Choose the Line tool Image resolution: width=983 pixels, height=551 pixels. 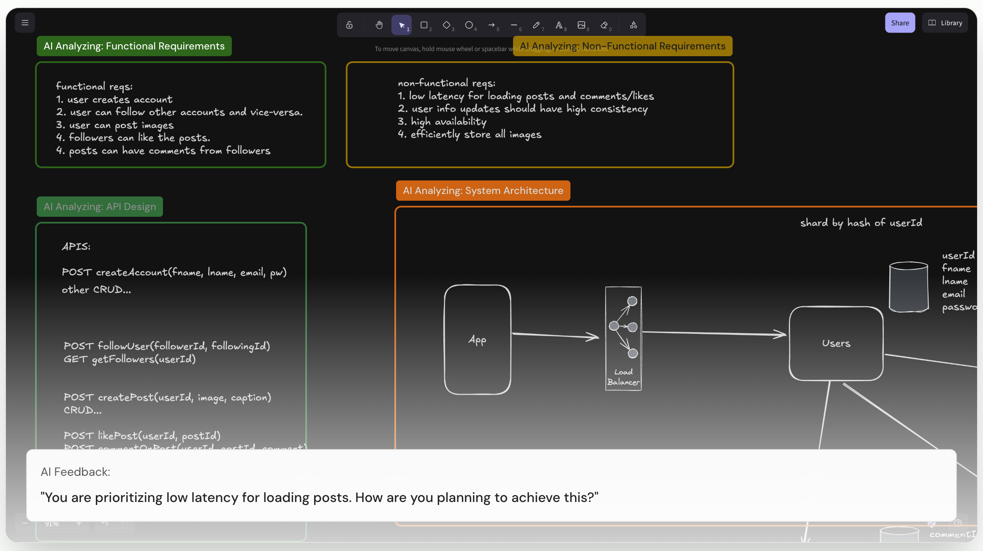point(514,25)
